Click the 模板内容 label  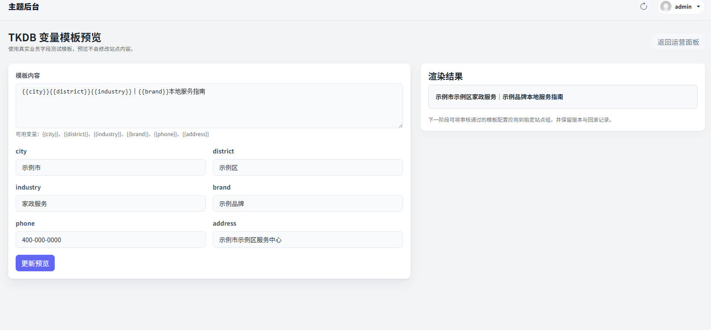coord(28,76)
